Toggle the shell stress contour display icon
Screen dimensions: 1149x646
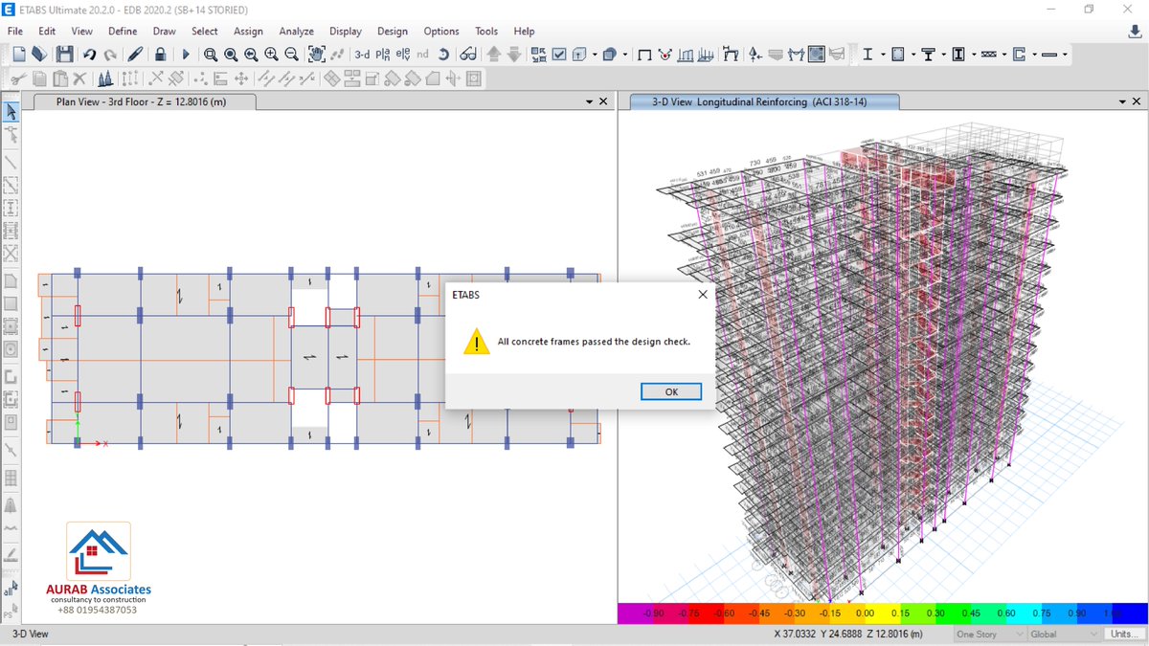[816, 55]
